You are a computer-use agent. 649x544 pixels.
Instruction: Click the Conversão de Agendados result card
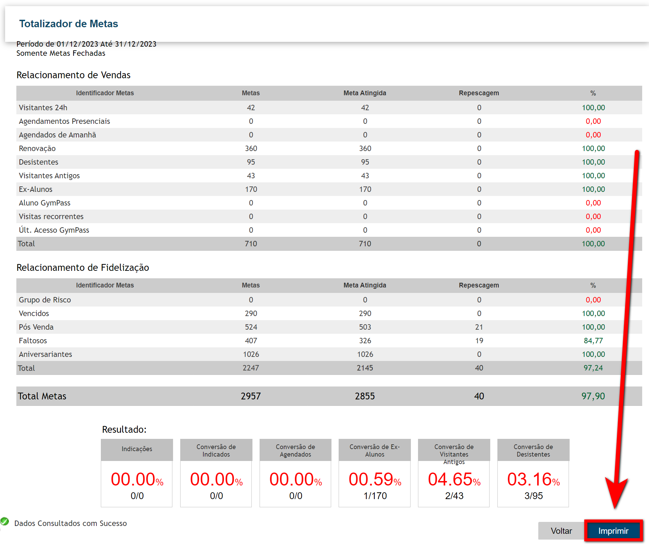point(295,473)
